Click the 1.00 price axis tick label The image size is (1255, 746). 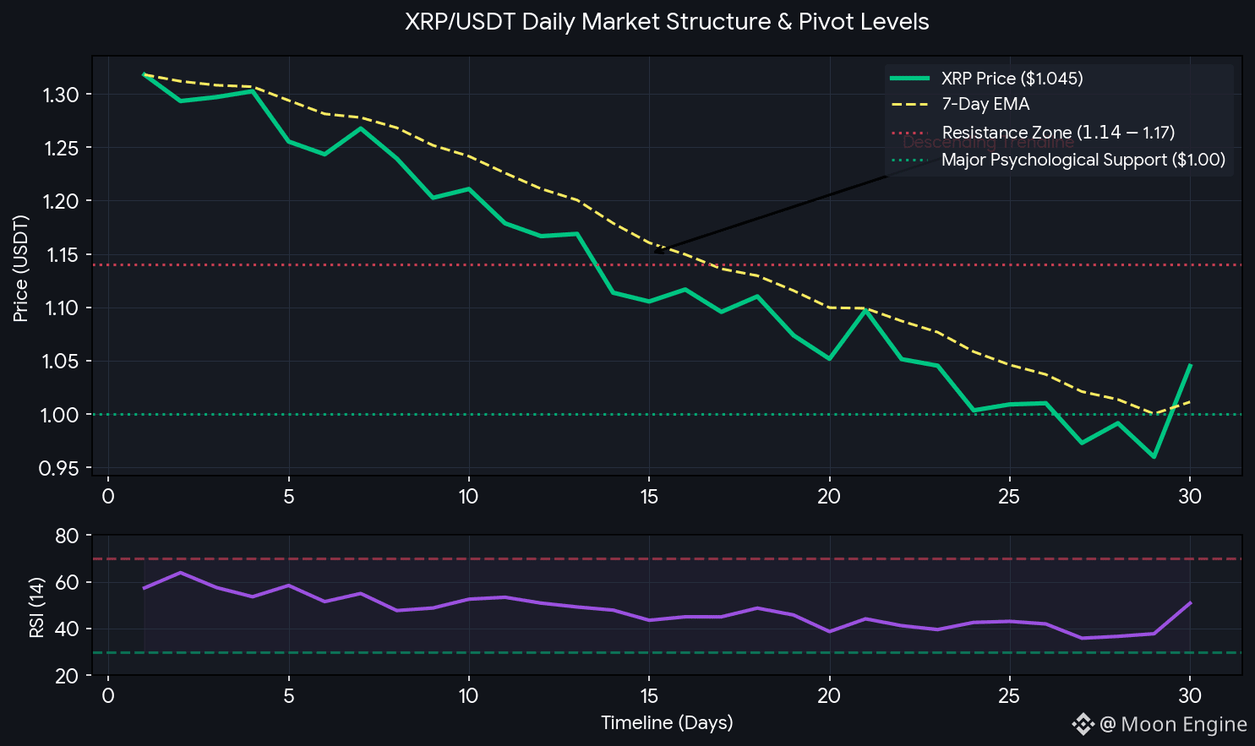tap(61, 415)
